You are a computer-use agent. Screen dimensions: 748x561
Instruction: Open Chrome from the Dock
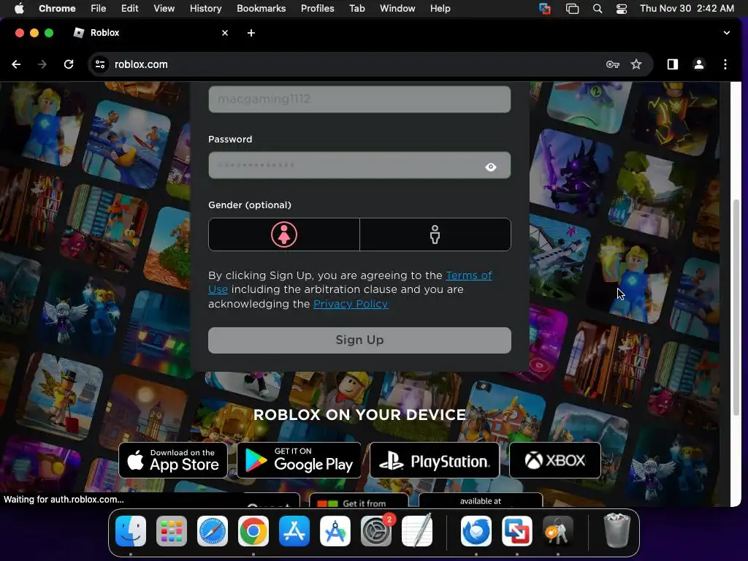click(x=253, y=531)
